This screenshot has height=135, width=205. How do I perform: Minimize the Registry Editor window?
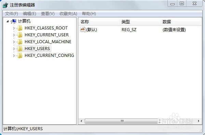(x=173, y=3)
